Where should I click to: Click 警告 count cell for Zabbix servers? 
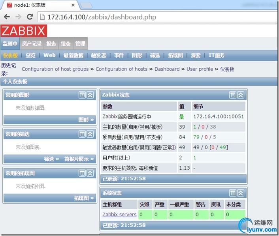[x=201, y=215]
